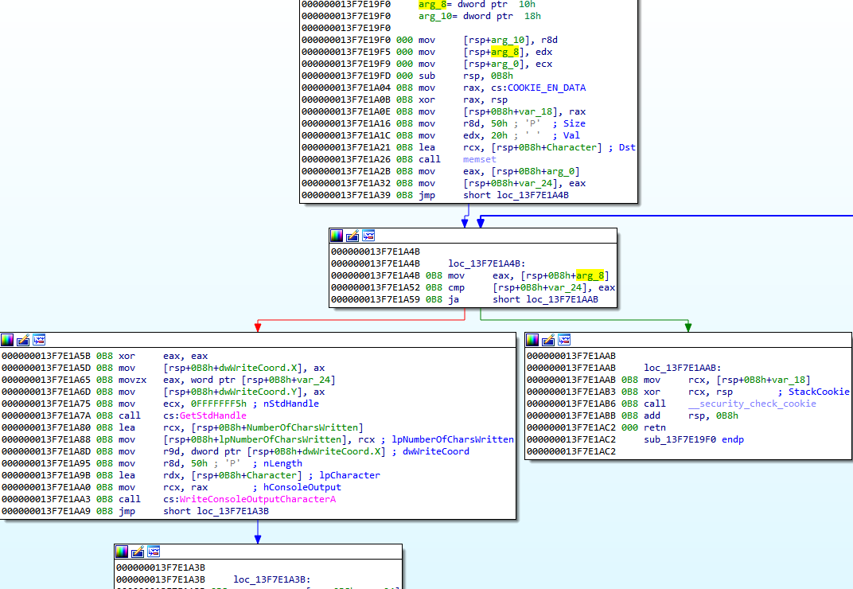Screen dimensions: 853x589
Task: Click the GetStdHandle function name
Action: point(213,415)
